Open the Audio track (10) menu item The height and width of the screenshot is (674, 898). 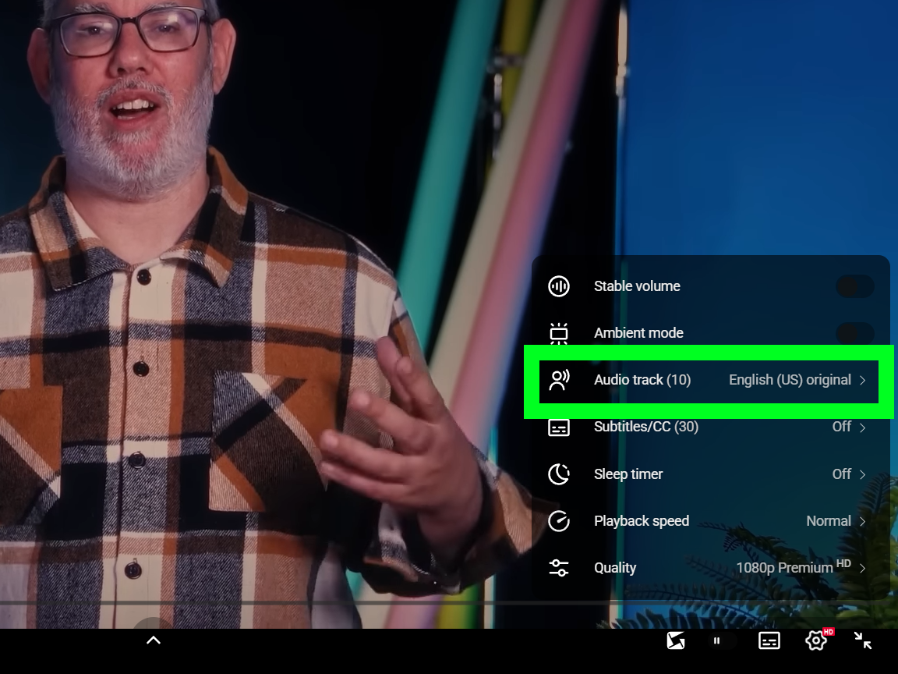coord(710,380)
